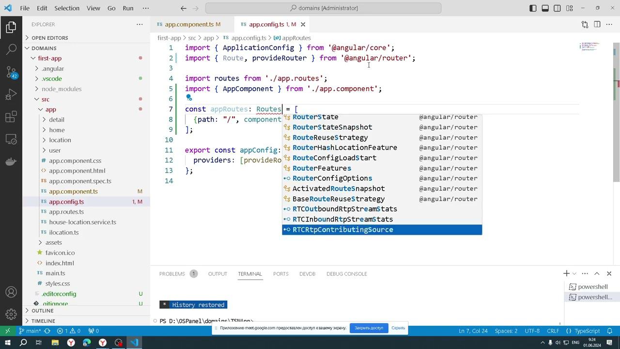The image size is (620, 349).
Task: Open the main* branch selector
Action: click(30, 331)
